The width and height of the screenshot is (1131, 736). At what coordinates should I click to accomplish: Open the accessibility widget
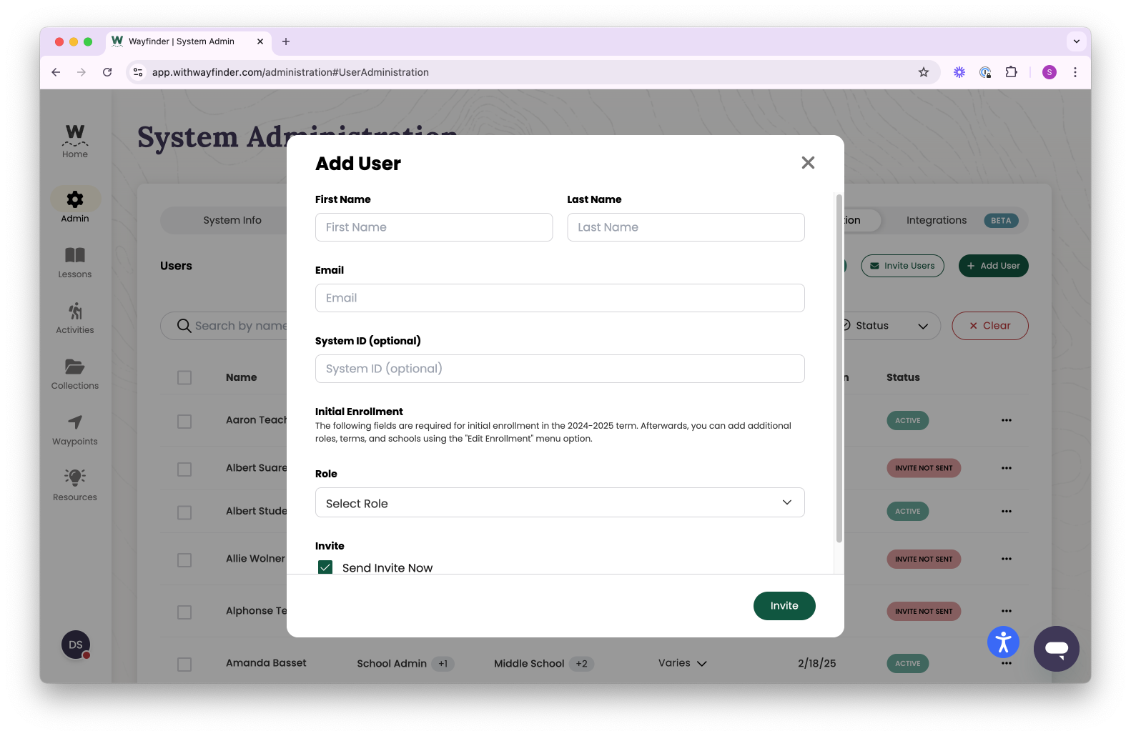[x=1003, y=642]
